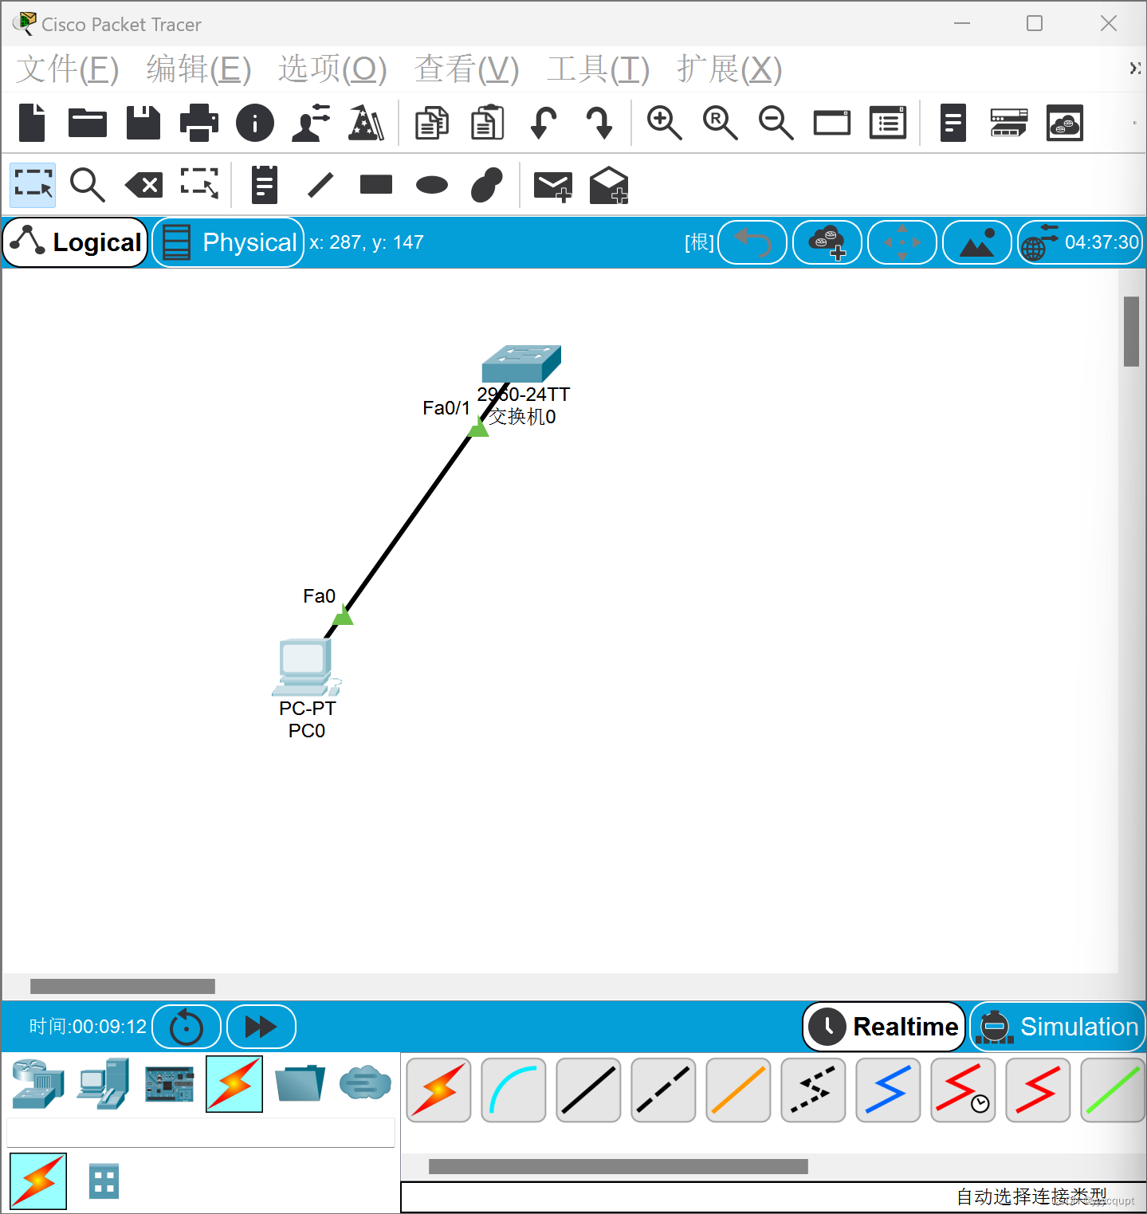Undo the last action
1147x1214 pixels.
[543, 122]
